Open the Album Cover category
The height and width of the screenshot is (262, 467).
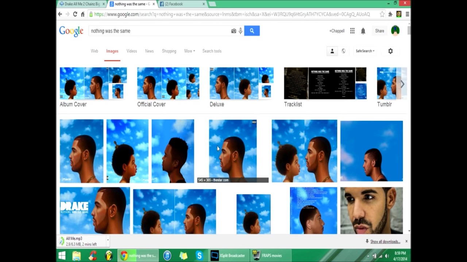(x=93, y=87)
